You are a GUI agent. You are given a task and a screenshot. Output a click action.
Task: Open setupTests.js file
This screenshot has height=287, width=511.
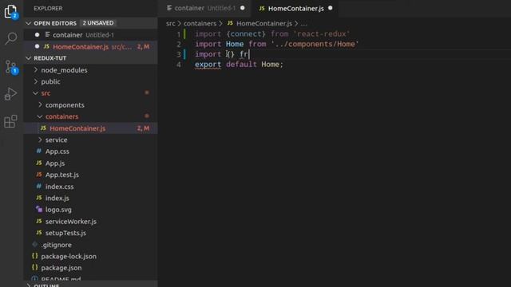pyautogui.click(x=65, y=233)
